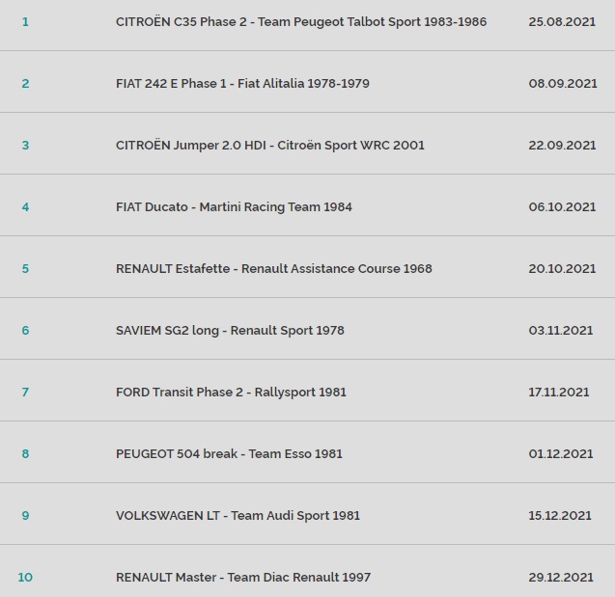Select issue number 4
Viewport: 615px width, 597px height.
[25, 207]
